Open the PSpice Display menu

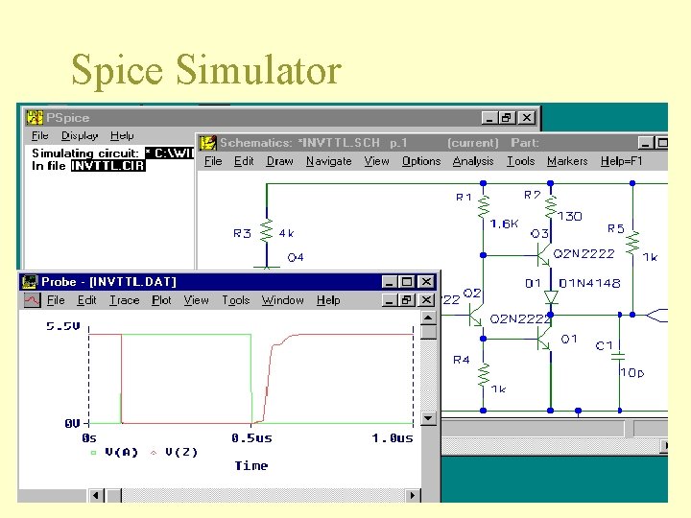point(80,135)
